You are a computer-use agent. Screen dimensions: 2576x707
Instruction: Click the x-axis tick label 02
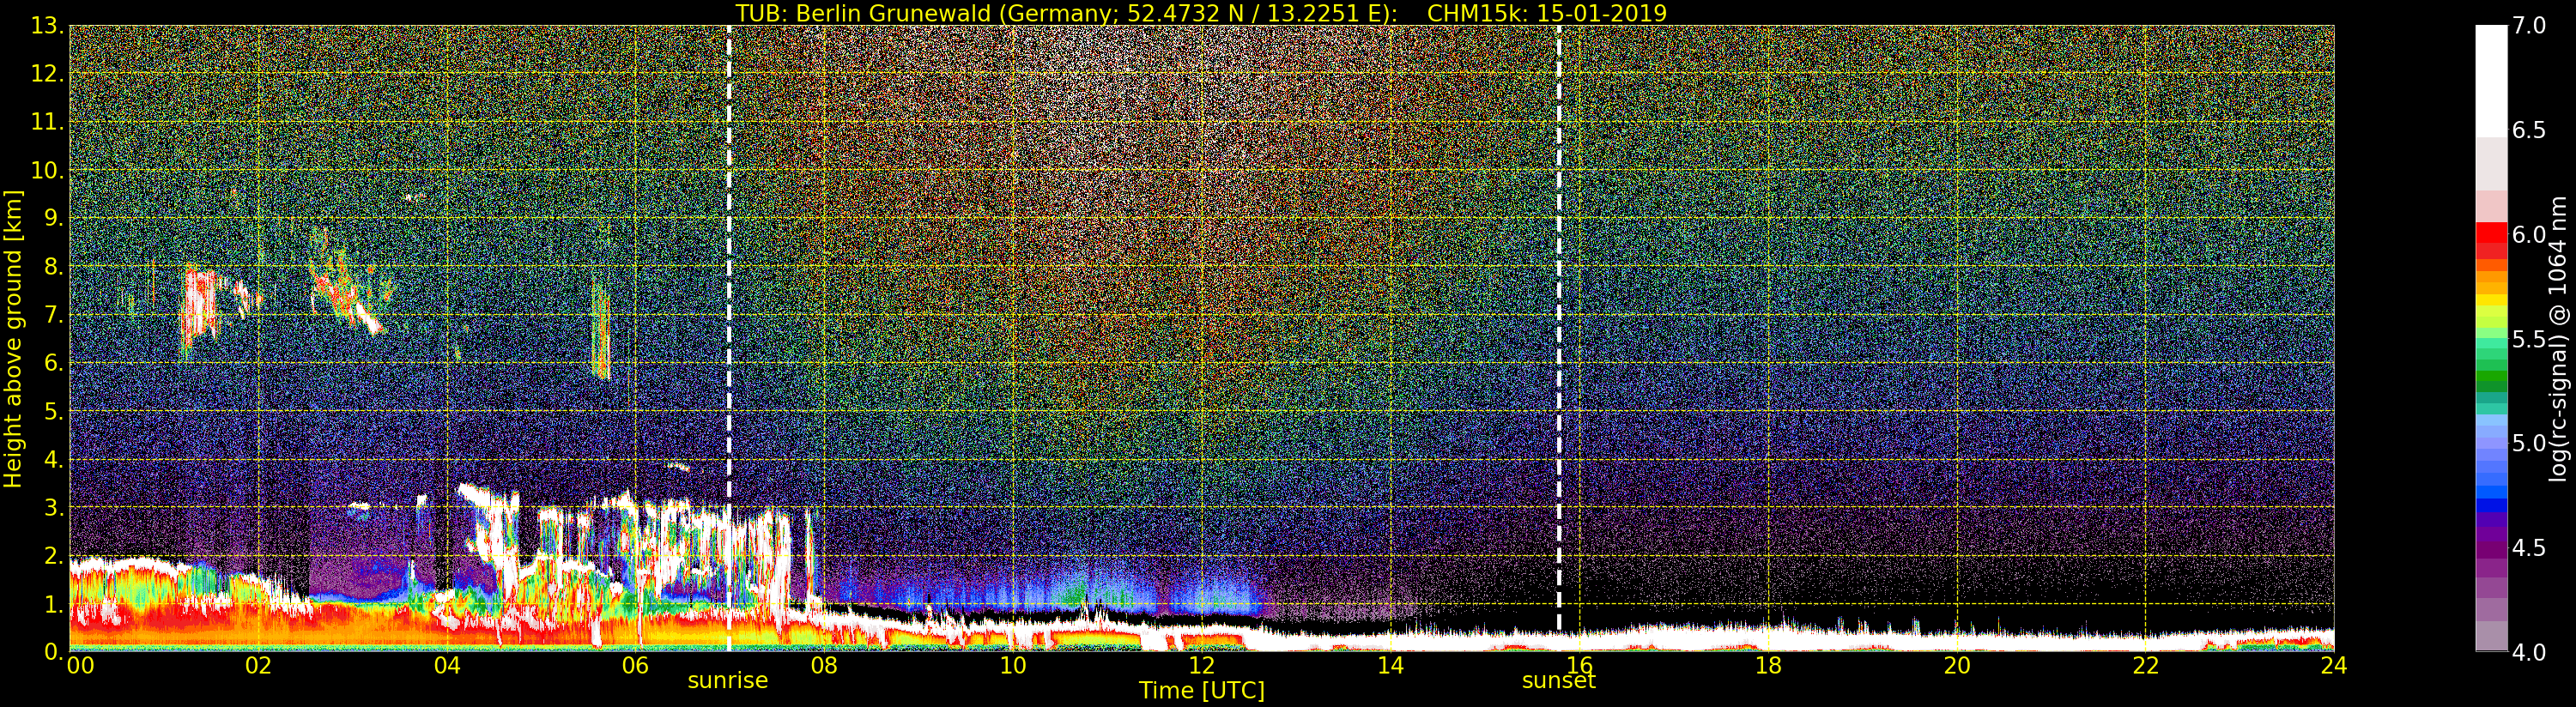click(x=259, y=665)
